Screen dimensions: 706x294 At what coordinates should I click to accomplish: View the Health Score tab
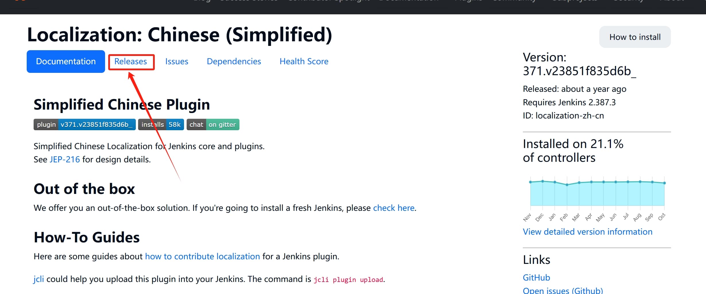point(304,61)
